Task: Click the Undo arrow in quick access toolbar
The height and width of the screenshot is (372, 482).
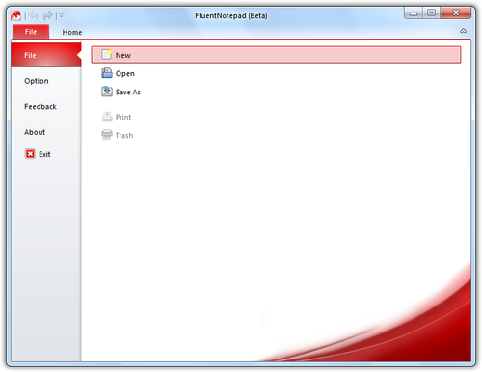Action: 34,15
